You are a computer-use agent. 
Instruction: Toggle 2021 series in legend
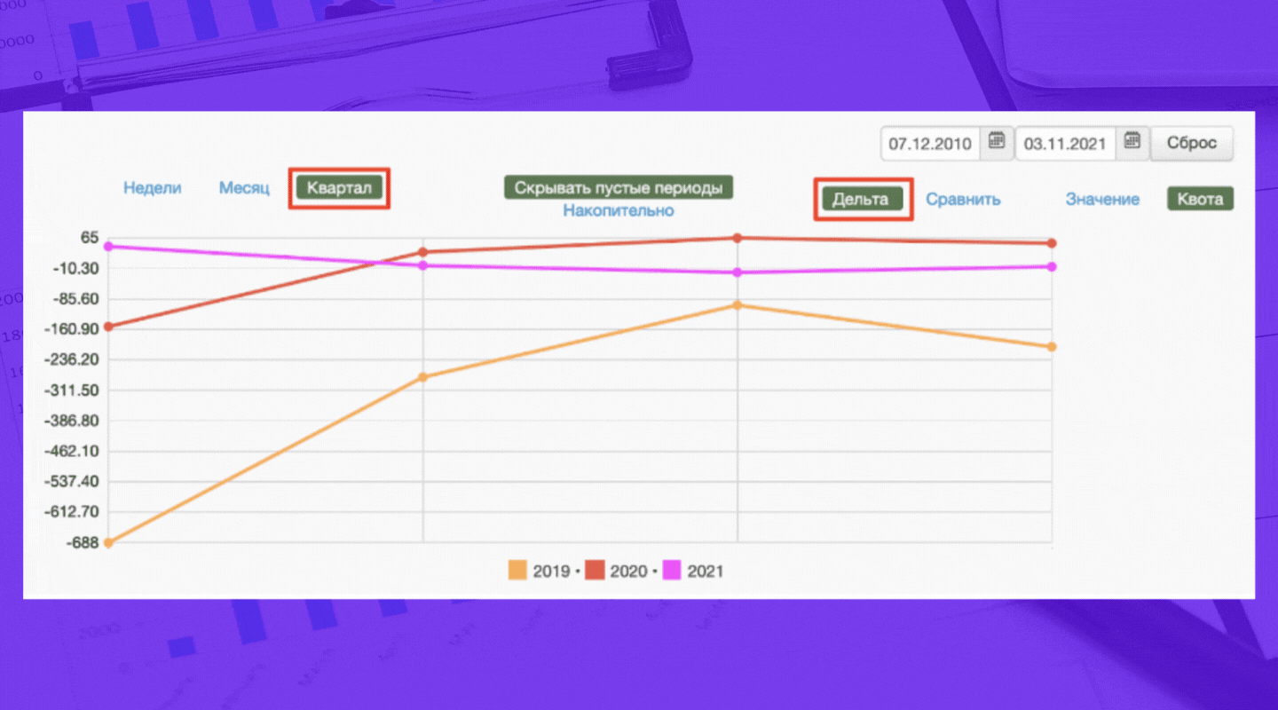(693, 571)
